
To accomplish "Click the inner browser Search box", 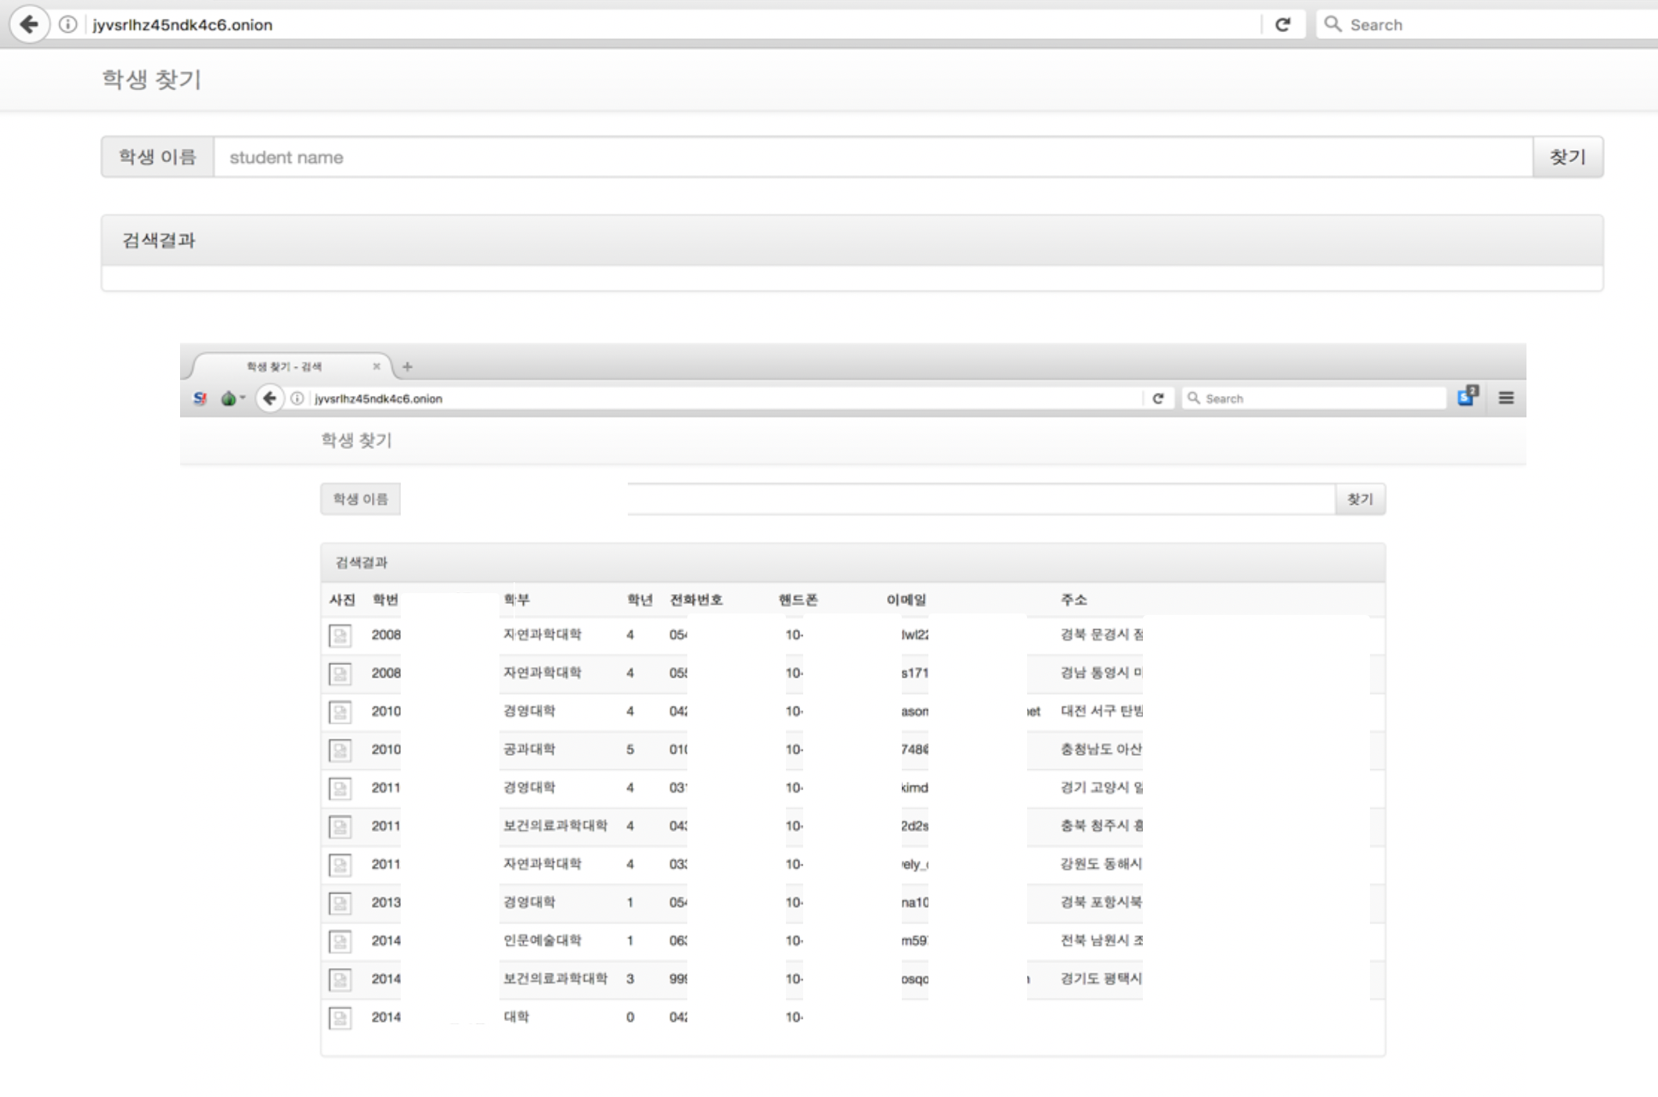I will click(1315, 398).
